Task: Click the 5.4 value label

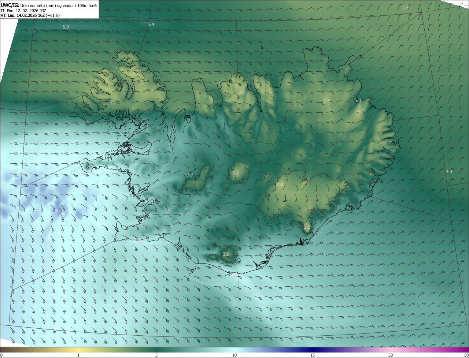Action: click(x=151, y=24)
